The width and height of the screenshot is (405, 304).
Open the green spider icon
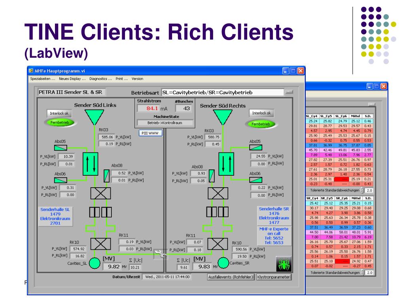coord(284,264)
